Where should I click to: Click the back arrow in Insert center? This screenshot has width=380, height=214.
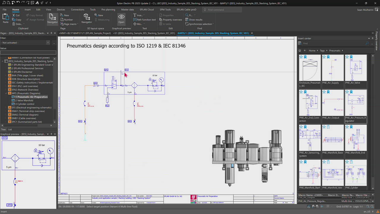[305, 51]
